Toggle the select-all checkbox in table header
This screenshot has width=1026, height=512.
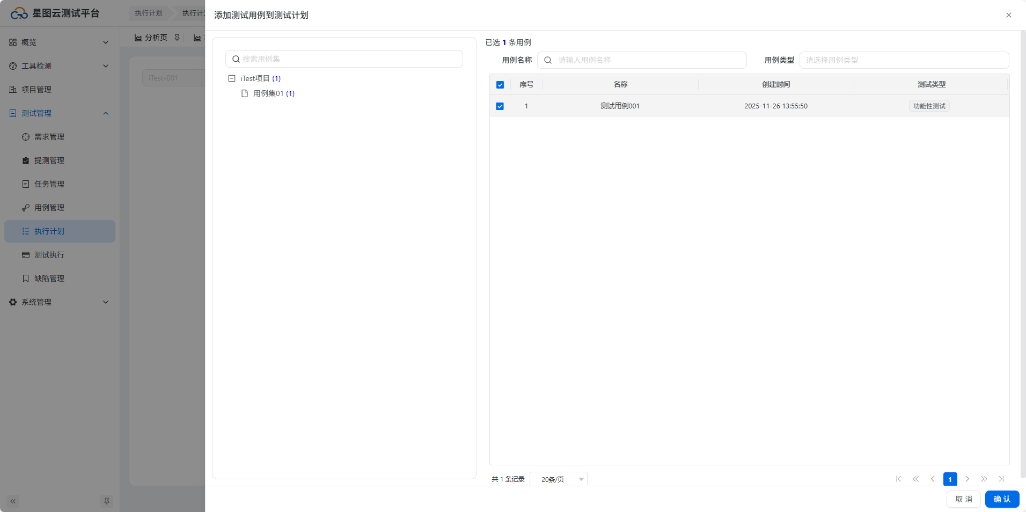pyautogui.click(x=500, y=85)
